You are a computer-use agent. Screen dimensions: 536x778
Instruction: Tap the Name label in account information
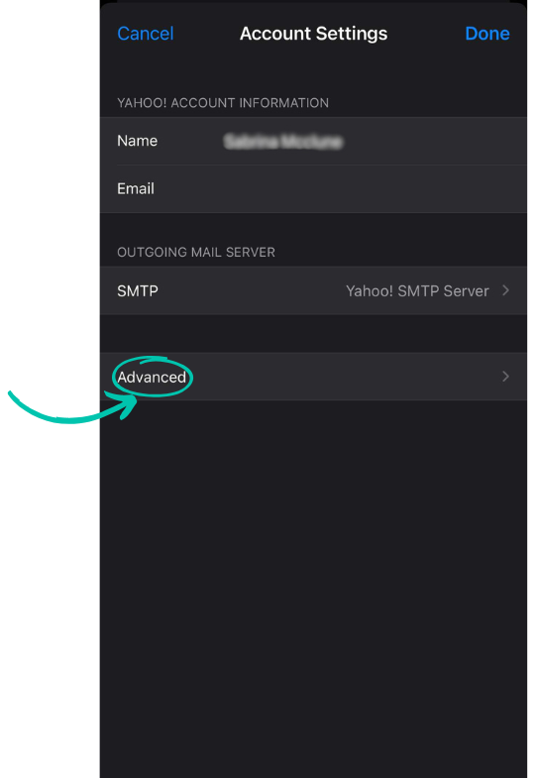tap(138, 141)
